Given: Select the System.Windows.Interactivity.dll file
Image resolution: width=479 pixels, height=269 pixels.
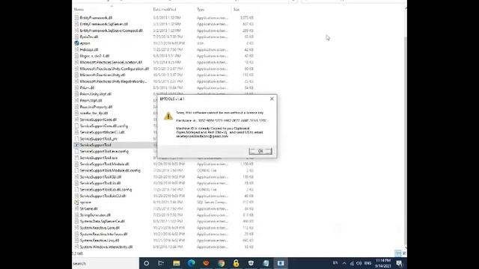Looking at the screenshot, I should pos(106,247).
